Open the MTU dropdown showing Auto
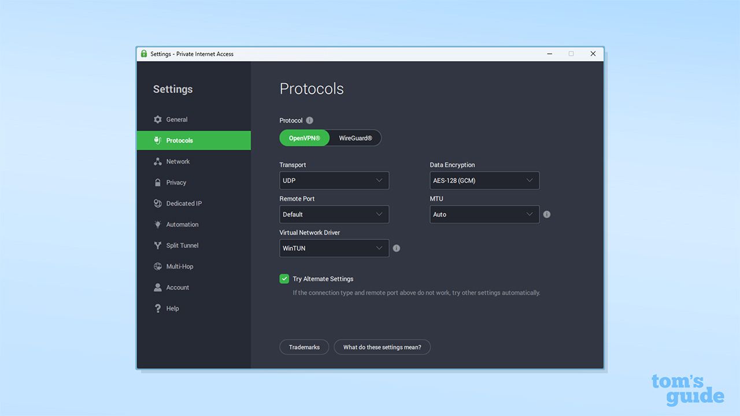The width and height of the screenshot is (740, 416). click(x=484, y=214)
